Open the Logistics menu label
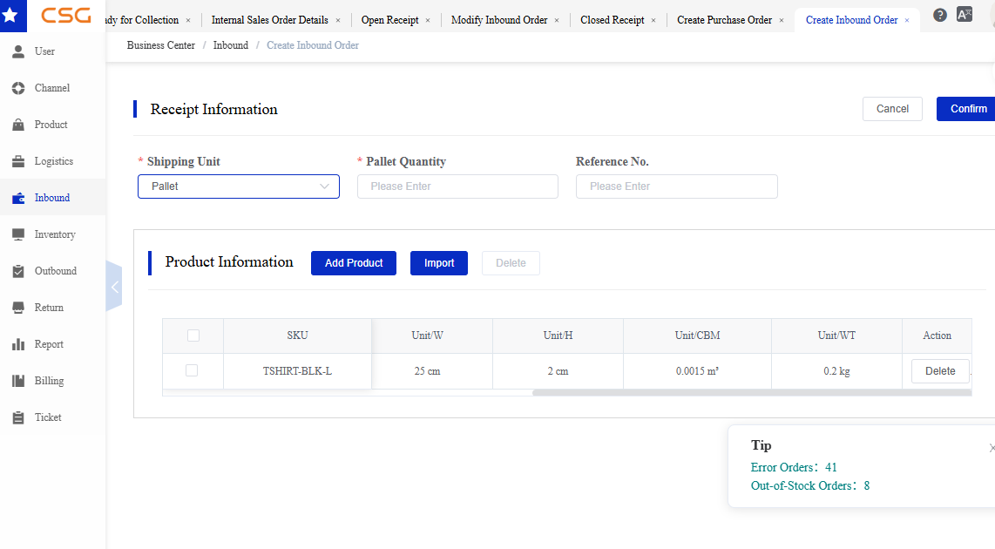Viewport: 995px width, 549px height. click(x=54, y=161)
